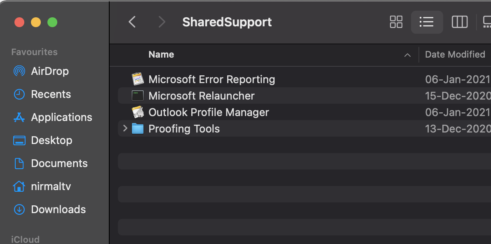The height and width of the screenshot is (244, 491).
Task: Click the AirDrop sidebar icon
Action: click(x=19, y=71)
